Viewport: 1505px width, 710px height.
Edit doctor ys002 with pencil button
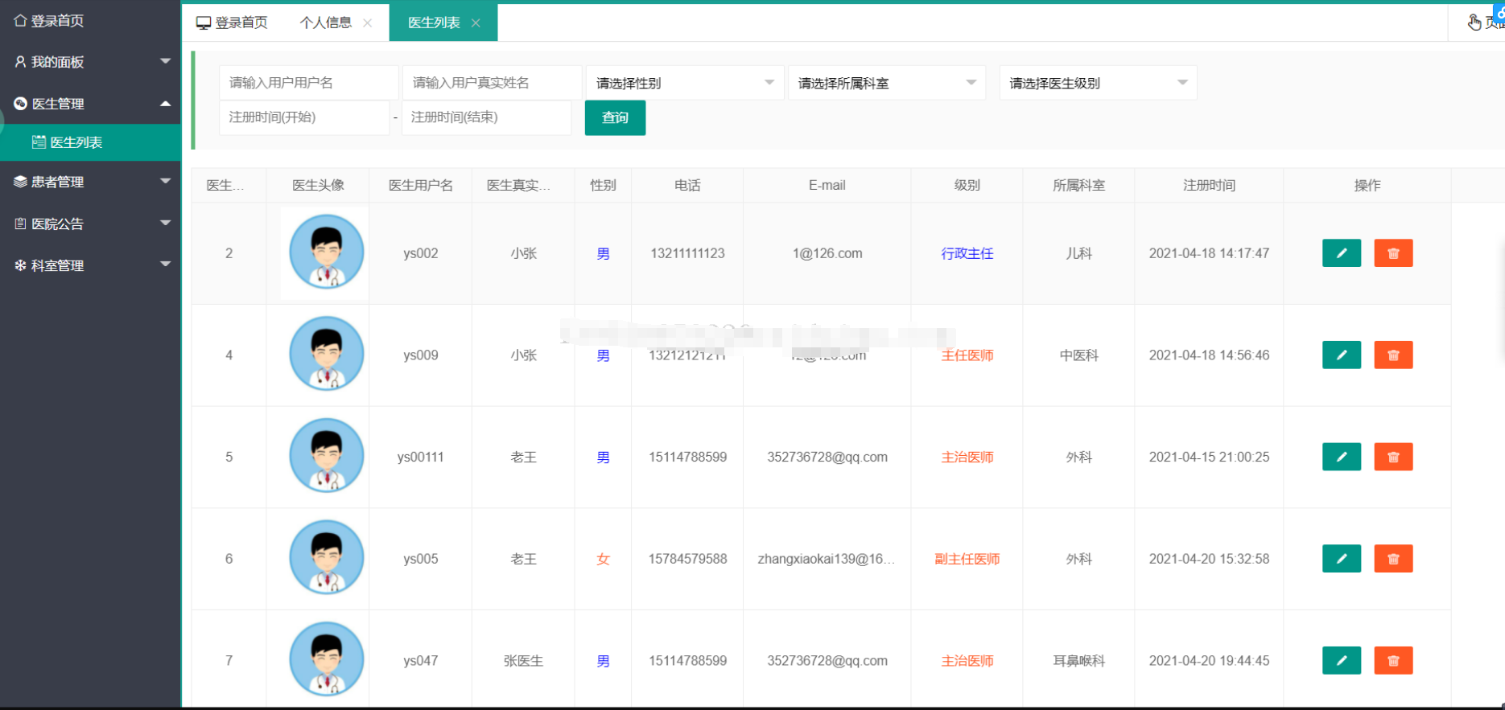1341,253
